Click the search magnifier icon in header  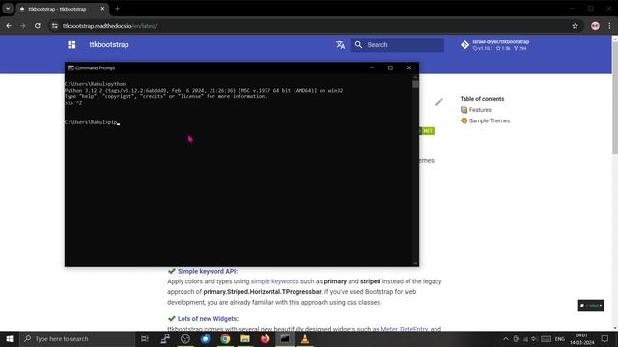(358, 45)
